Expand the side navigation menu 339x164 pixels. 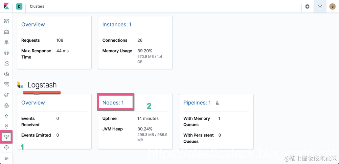[x=7, y=158]
